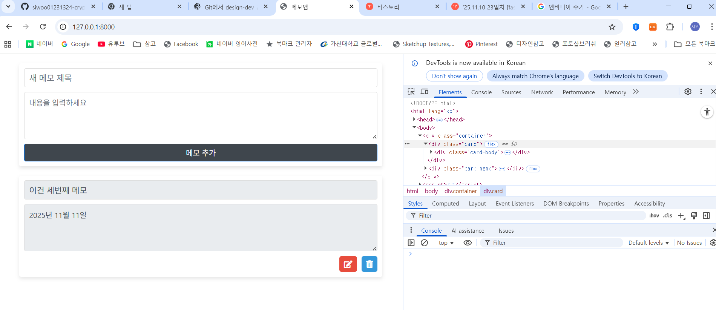
Task: Activate the inspect element picker icon
Action: click(411, 92)
